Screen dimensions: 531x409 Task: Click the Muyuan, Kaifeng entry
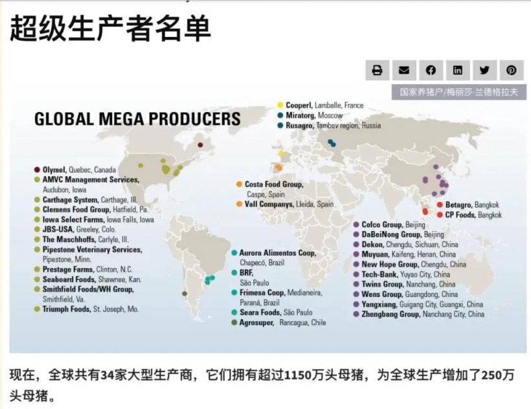tap(405, 254)
